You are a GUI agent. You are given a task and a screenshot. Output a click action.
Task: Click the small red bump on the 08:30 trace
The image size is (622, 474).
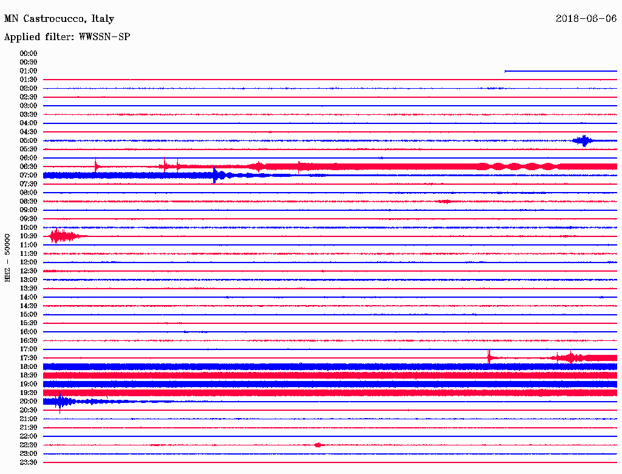coord(445,202)
